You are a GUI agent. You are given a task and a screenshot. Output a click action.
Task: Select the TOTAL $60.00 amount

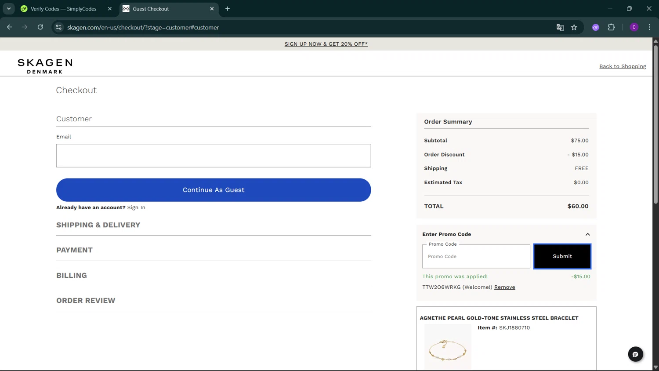(578, 206)
